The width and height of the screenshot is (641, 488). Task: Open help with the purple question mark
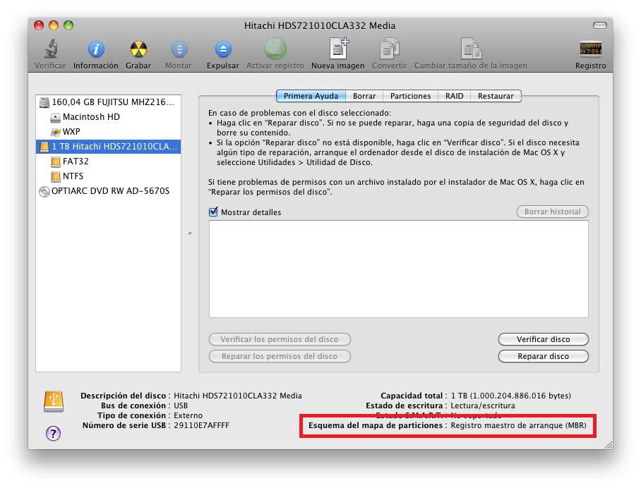tap(53, 433)
